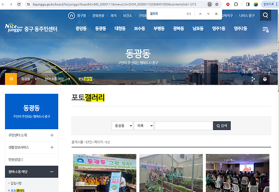Click the 중구청 home circle icon
The image size is (279, 192).
point(71,15)
